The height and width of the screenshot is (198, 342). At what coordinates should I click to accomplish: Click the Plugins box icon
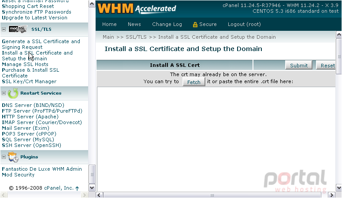tap(13, 157)
